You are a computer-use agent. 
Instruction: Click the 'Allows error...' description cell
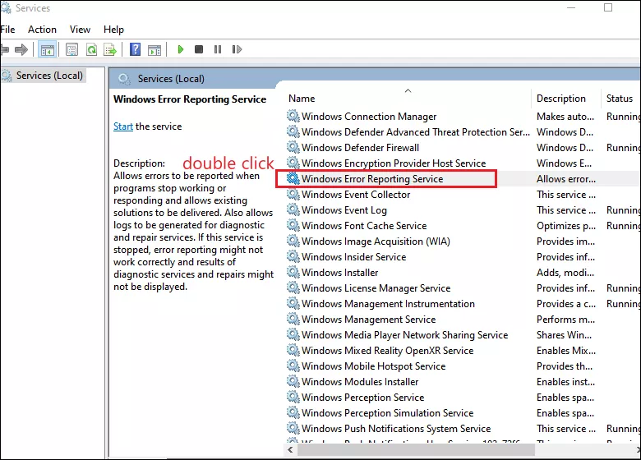566,179
